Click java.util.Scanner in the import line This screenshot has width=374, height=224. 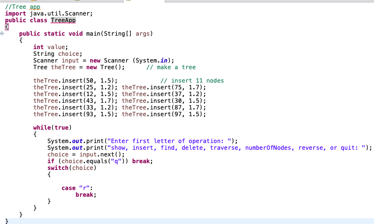[x=60, y=13]
